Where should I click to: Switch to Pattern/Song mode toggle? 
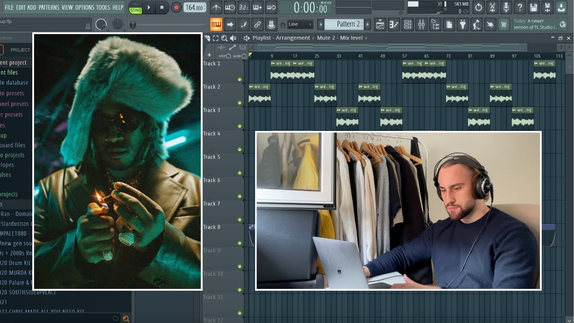pyautogui.click(x=135, y=8)
